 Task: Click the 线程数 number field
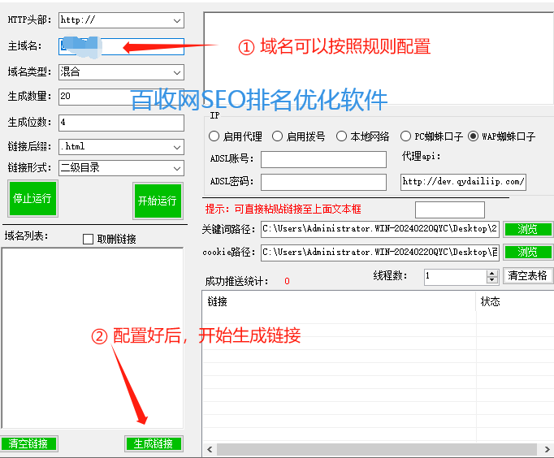pos(455,276)
